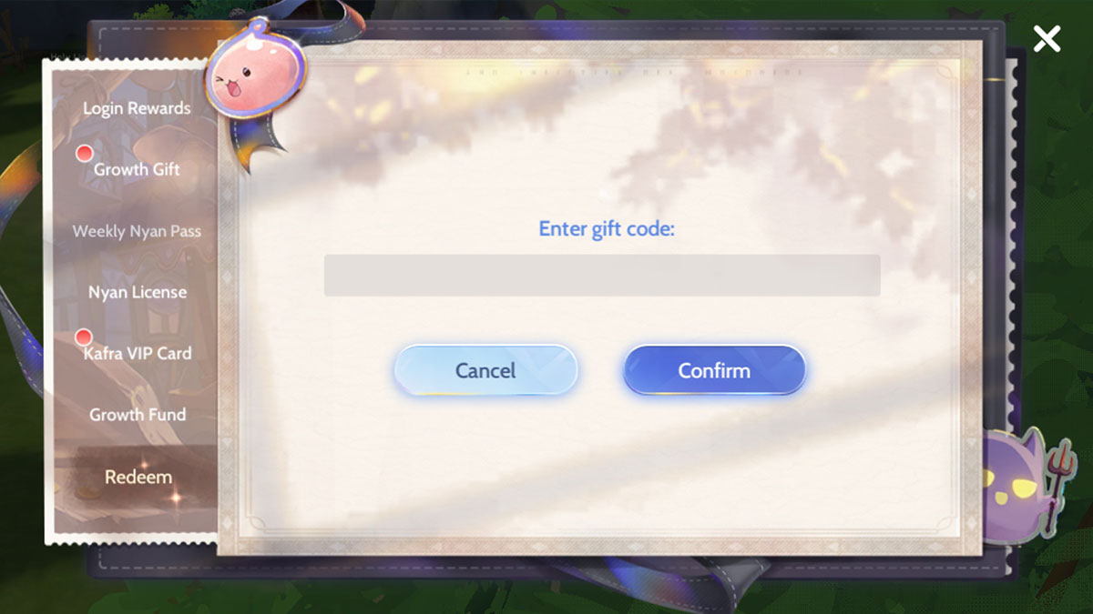Select the highlighted Redeem tab
The width and height of the screenshot is (1093, 614).
[137, 477]
